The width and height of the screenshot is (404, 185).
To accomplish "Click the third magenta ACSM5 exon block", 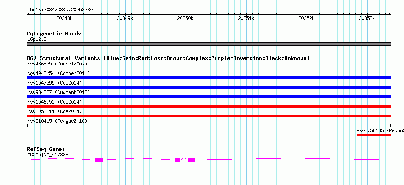I will (x=192, y=160).
